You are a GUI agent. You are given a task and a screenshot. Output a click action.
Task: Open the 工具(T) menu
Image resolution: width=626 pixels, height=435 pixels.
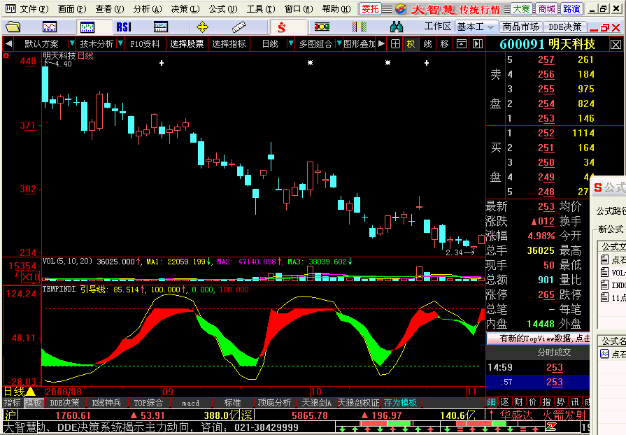[261, 9]
